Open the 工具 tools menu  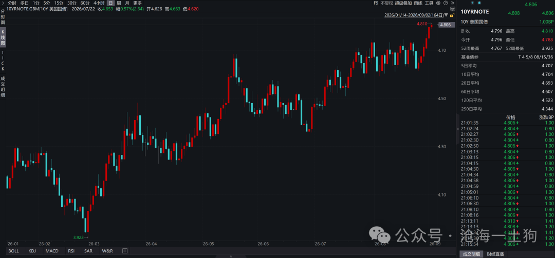429,3
